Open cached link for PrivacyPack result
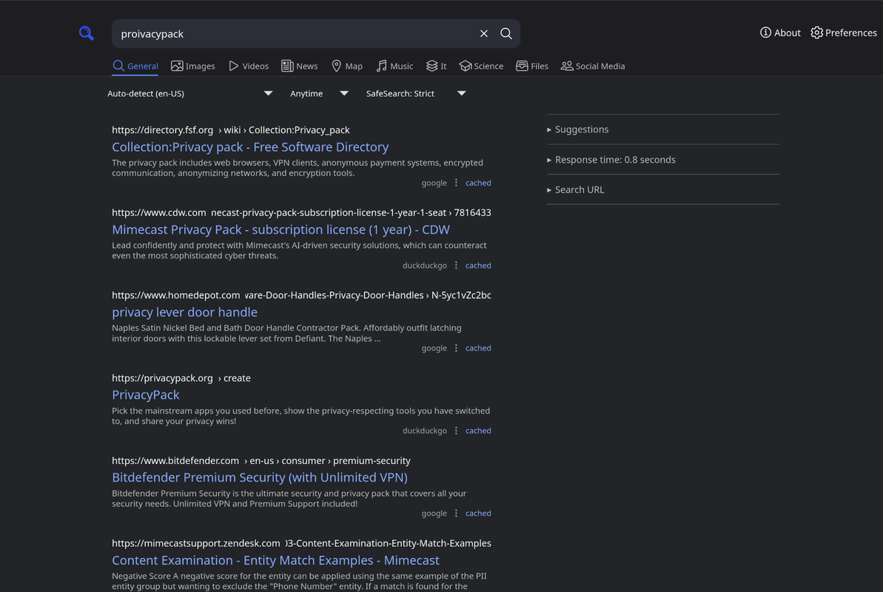The width and height of the screenshot is (883, 592). (478, 431)
